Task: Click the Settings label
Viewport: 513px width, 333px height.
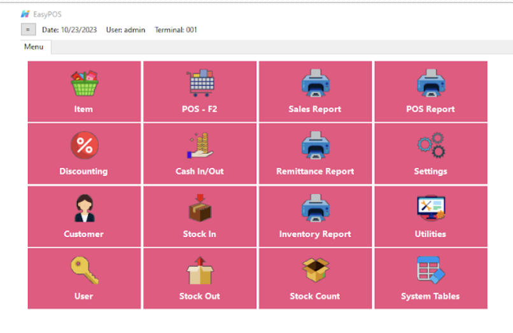Action: [x=430, y=172]
